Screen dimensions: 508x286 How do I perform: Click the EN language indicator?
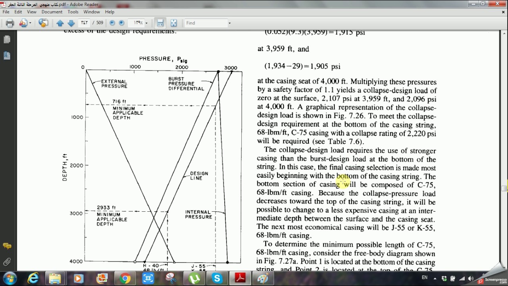425,278
